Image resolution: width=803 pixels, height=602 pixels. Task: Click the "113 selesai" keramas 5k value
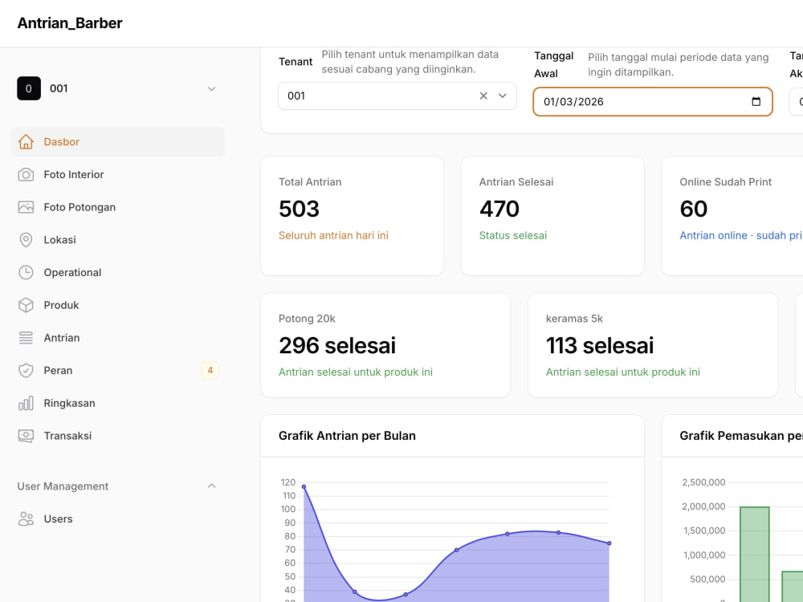pyautogui.click(x=600, y=345)
